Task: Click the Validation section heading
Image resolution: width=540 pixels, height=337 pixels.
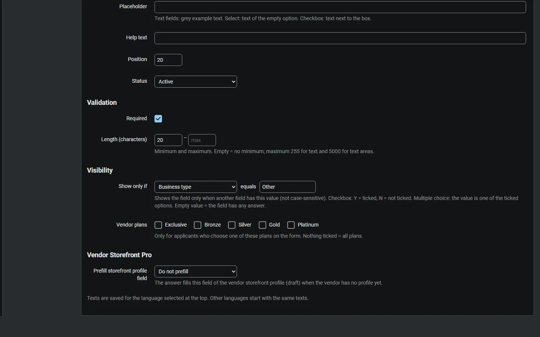Action: pyautogui.click(x=102, y=103)
